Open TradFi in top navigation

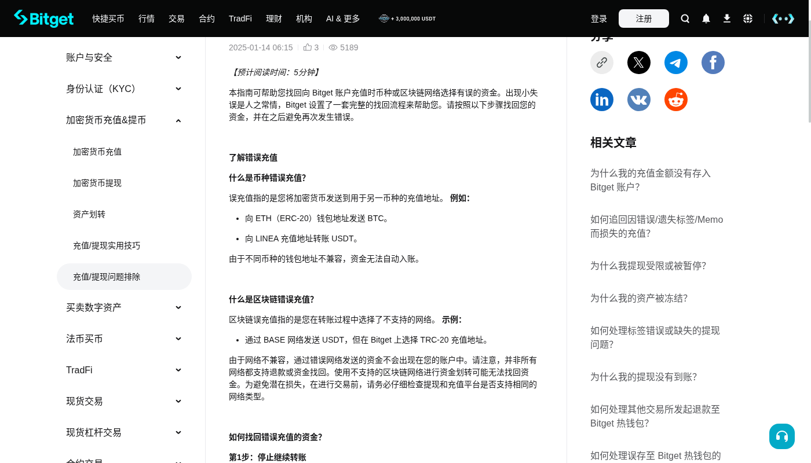click(x=240, y=19)
